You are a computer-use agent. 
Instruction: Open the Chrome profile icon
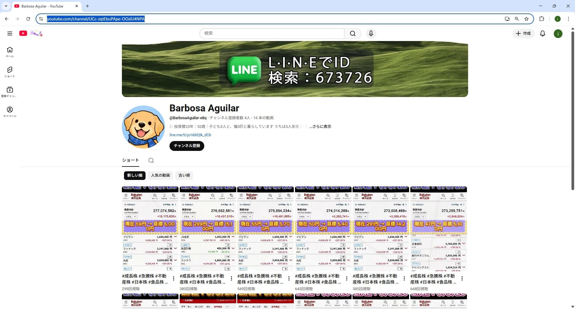click(x=558, y=19)
